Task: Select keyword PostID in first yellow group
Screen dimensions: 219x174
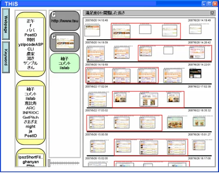Action: pos(30,35)
